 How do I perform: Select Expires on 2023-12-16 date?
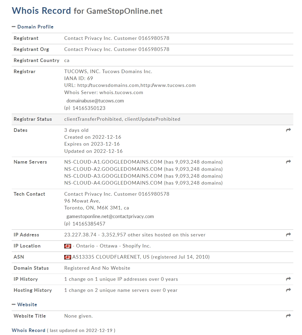(x=92, y=144)
